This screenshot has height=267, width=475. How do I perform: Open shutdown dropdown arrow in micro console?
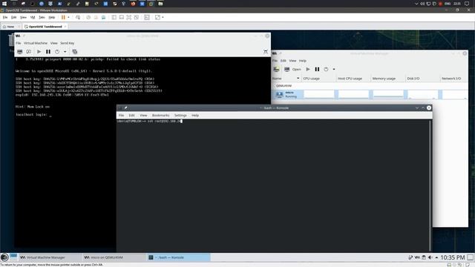pos(65,52)
